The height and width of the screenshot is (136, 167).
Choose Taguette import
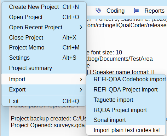126,100
